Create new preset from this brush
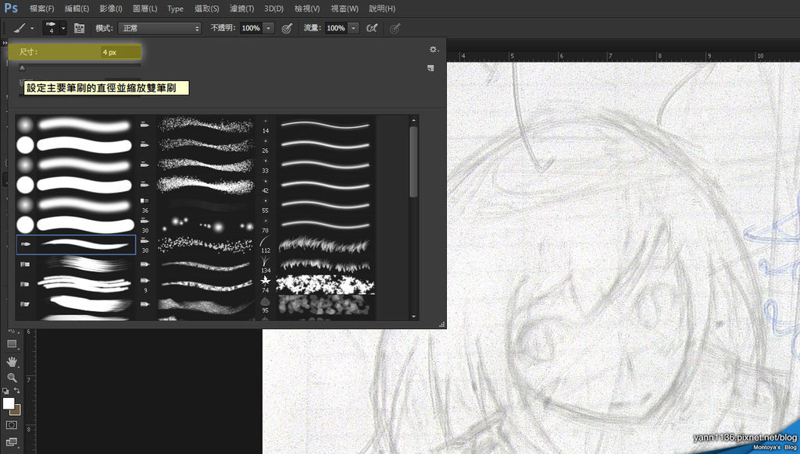 (430, 69)
